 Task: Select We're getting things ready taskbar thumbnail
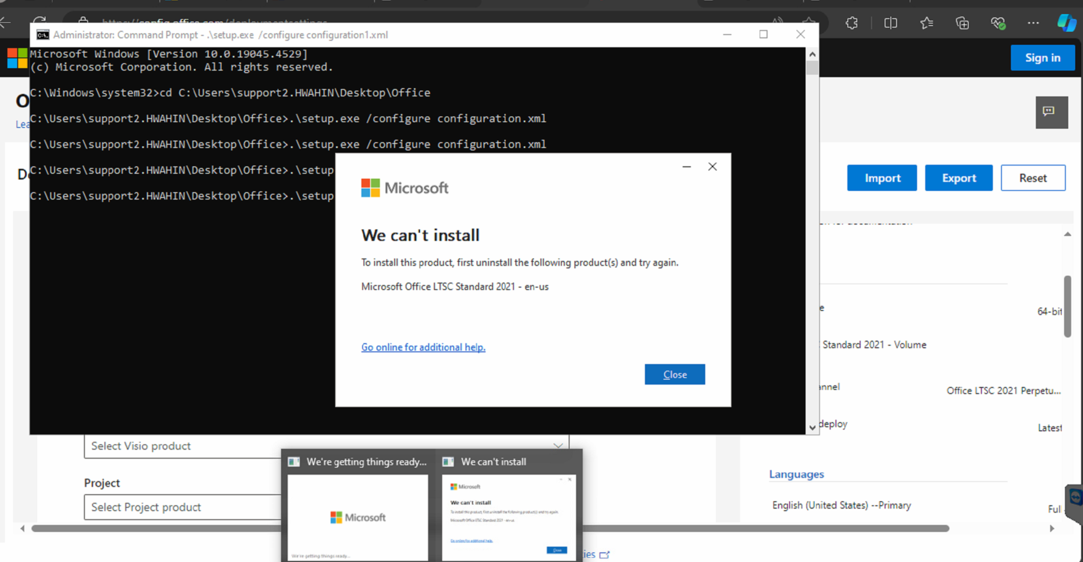pos(358,507)
